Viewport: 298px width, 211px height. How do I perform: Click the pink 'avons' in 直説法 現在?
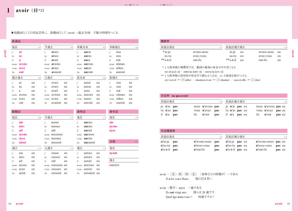[x=23, y=64]
